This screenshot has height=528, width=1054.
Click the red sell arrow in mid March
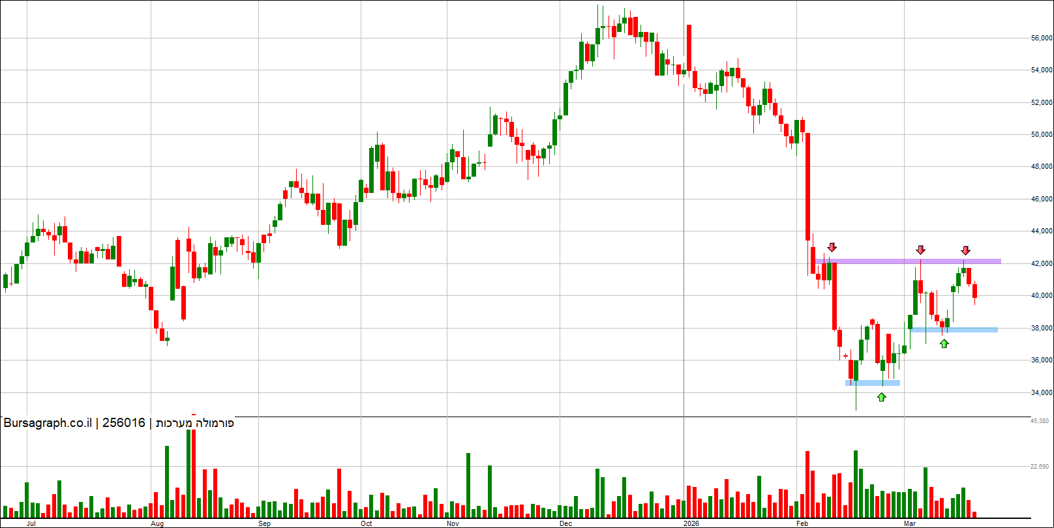(x=965, y=250)
